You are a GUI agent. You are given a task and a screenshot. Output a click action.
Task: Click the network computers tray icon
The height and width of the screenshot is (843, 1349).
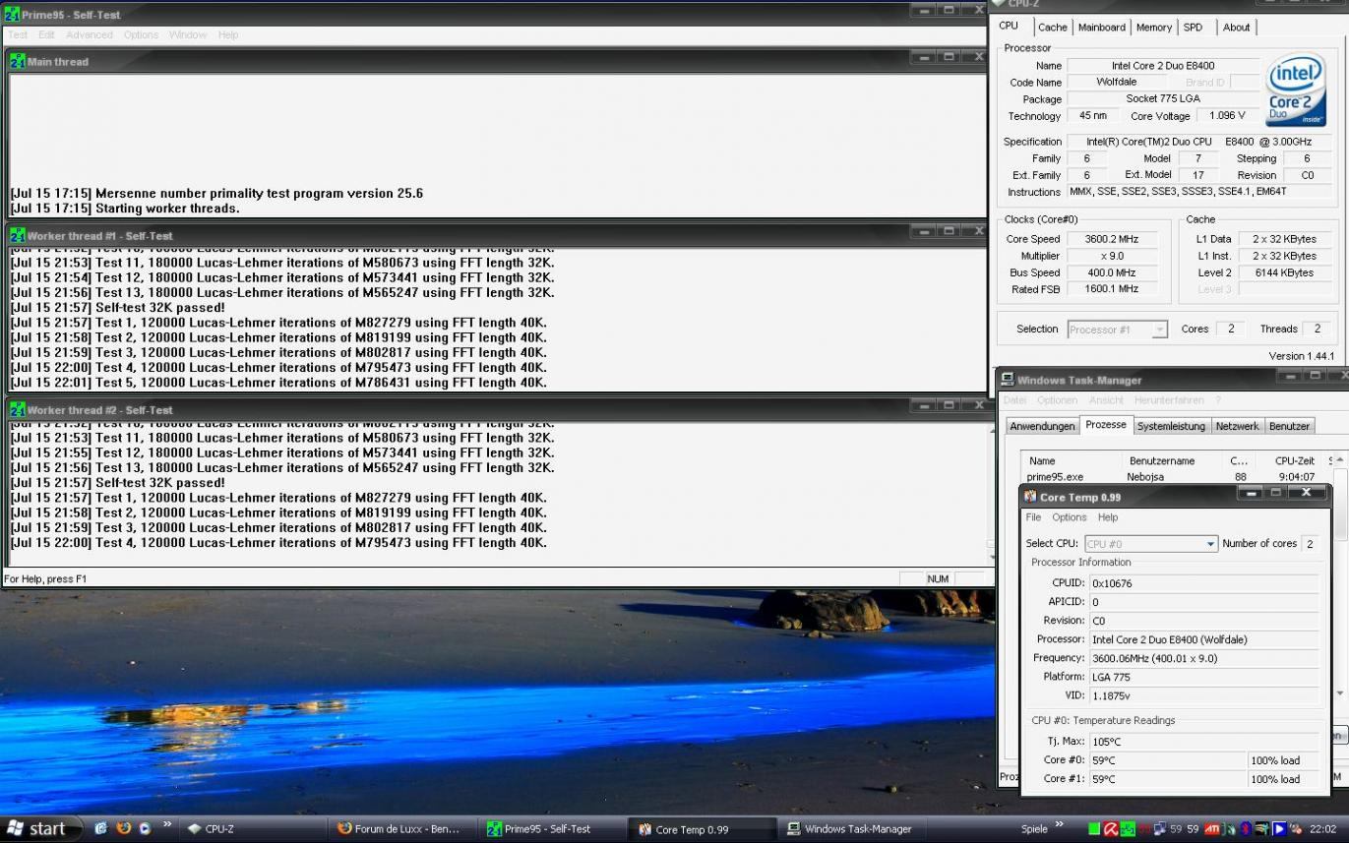[1160, 828]
